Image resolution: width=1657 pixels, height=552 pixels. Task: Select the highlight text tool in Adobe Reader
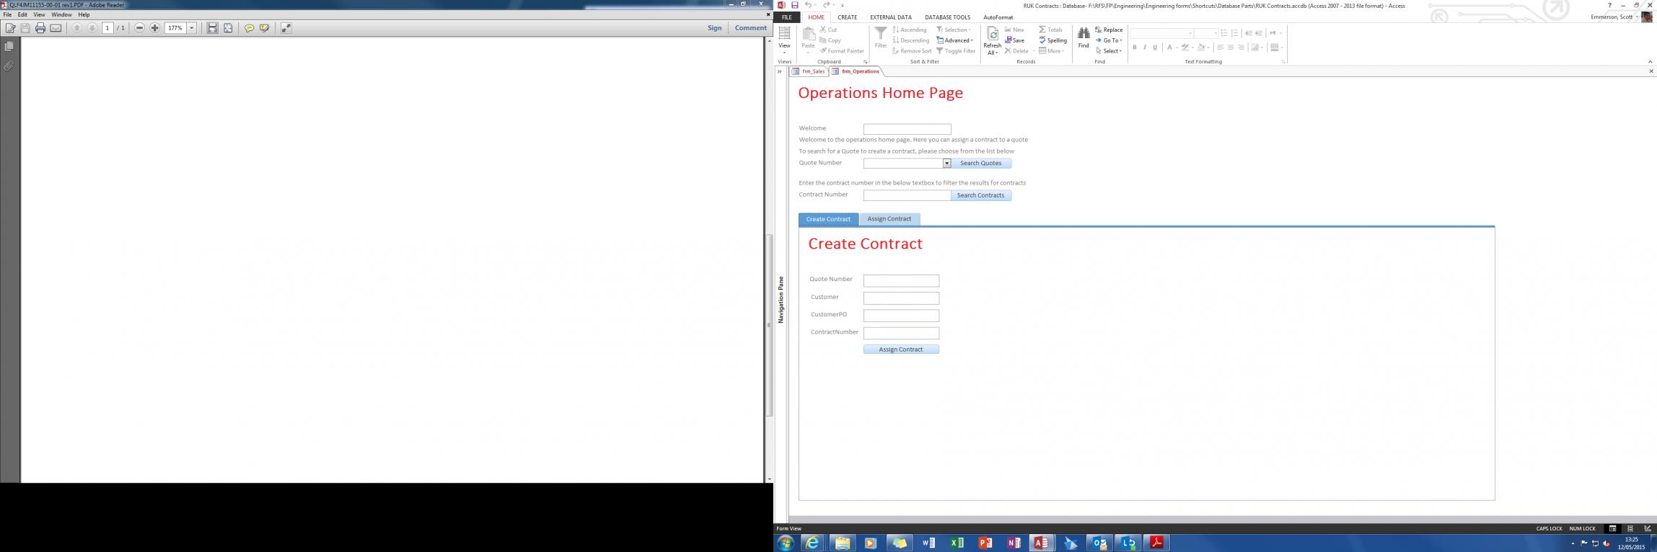point(265,28)
